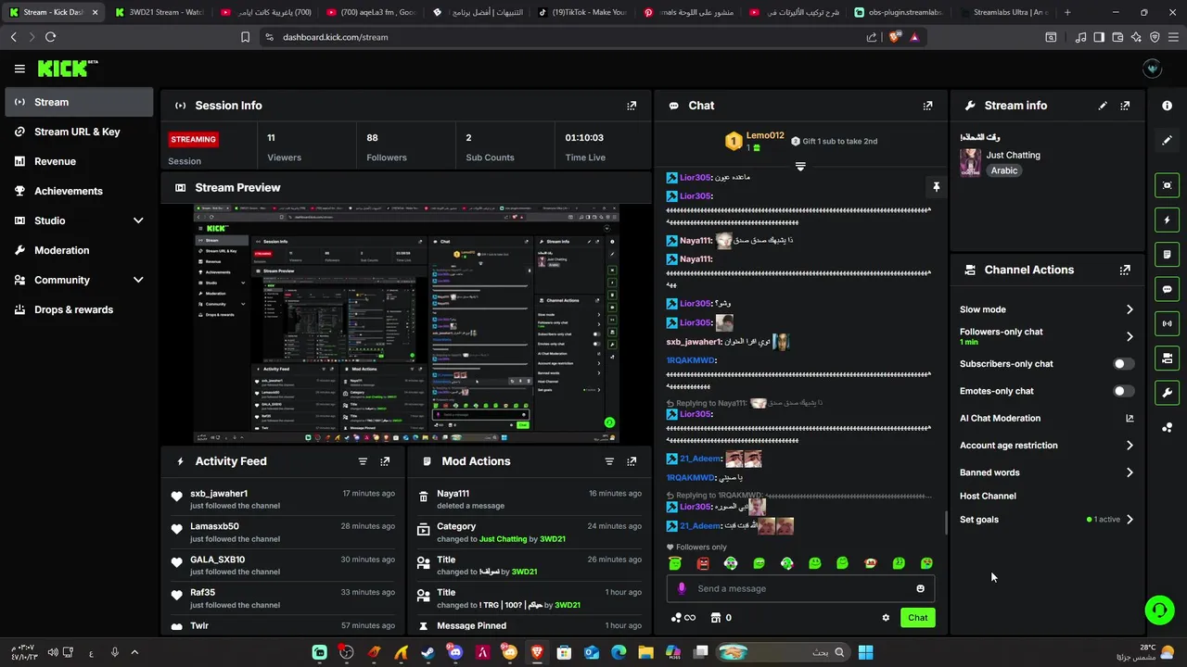
Task: Open Followers-only chat options chevron
Action: pos(1130,336)
